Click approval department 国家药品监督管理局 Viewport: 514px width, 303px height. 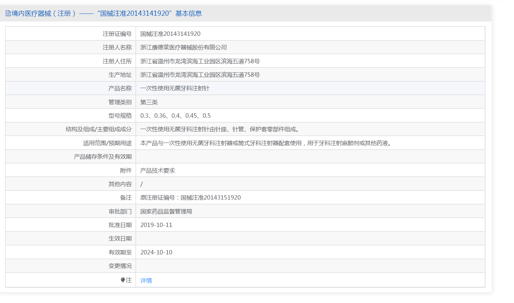coord(166,211)
